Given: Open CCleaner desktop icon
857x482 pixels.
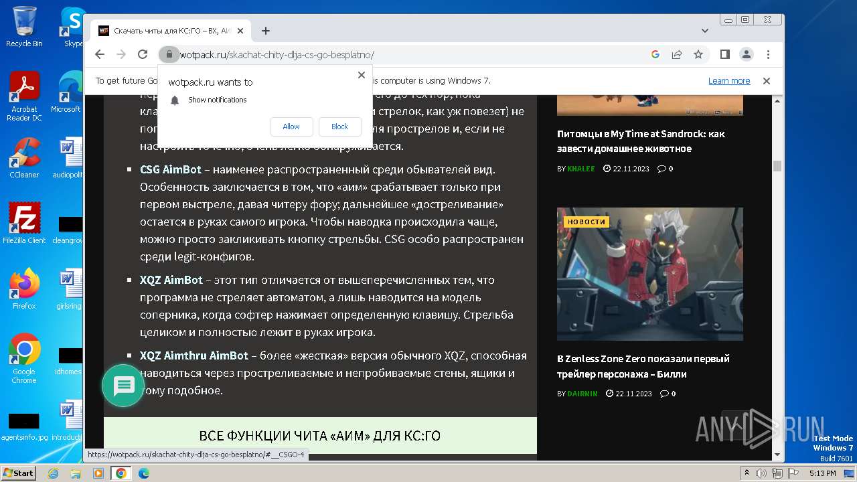Looking at the screenshot, I should click(x=24, y=158).
